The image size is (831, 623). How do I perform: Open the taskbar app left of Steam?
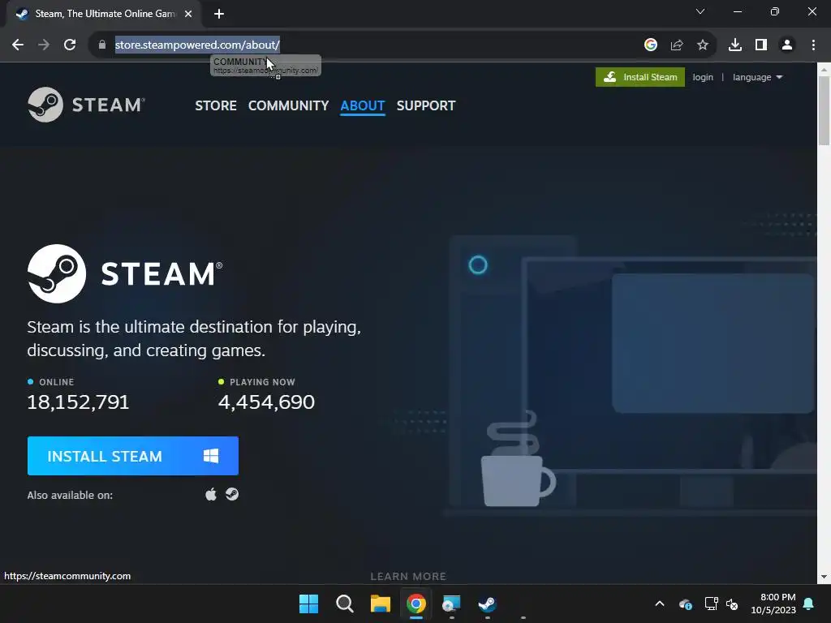(451, 604)
